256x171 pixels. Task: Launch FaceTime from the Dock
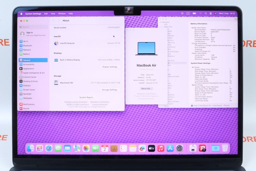95,148
